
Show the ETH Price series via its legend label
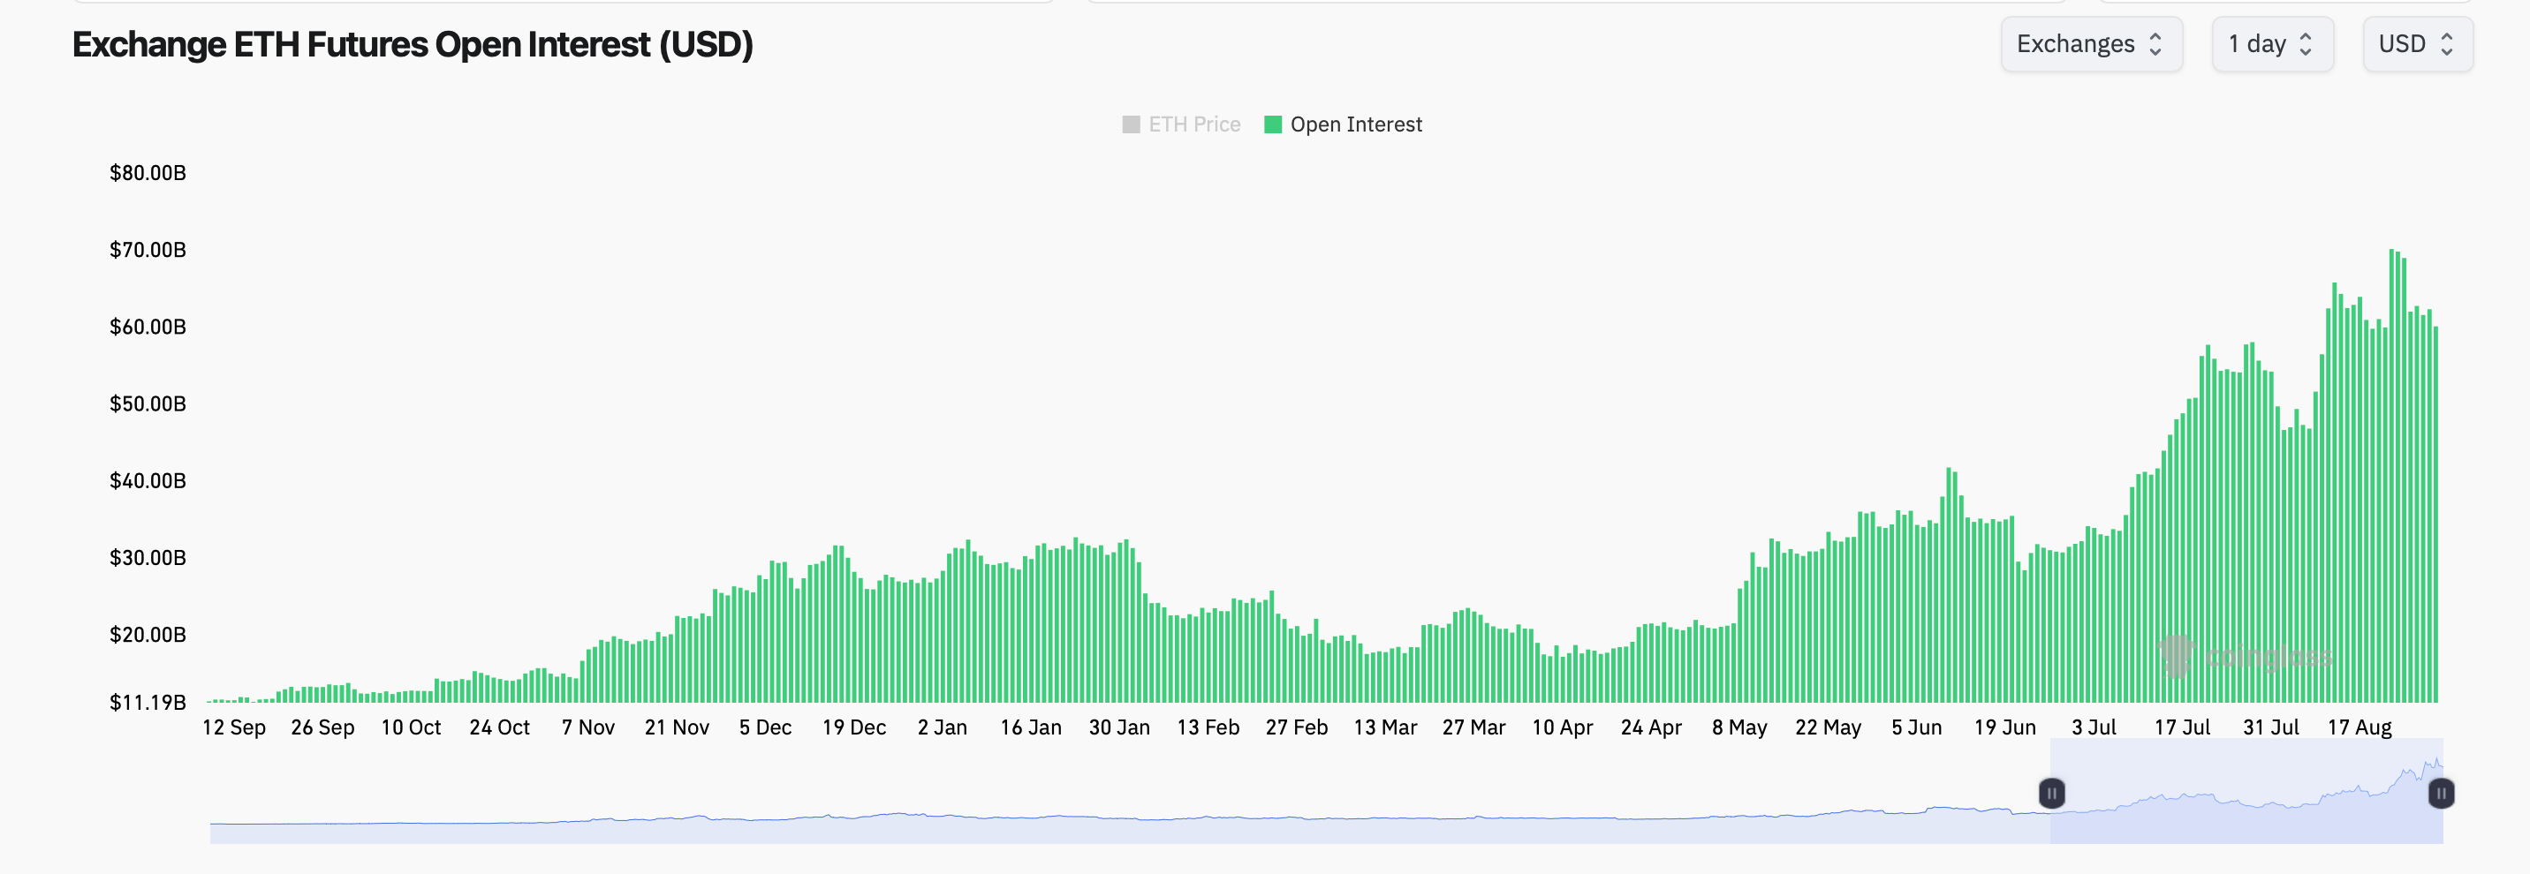[x=1194, y=124]
